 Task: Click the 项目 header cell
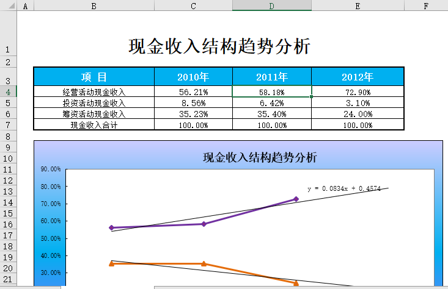[x=94, y=77]
